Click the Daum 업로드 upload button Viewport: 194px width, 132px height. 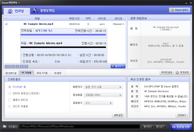pyautogui.click(x=179, y=10)
